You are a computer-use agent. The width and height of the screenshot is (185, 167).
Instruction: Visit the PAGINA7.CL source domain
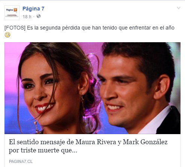[21, 161]
